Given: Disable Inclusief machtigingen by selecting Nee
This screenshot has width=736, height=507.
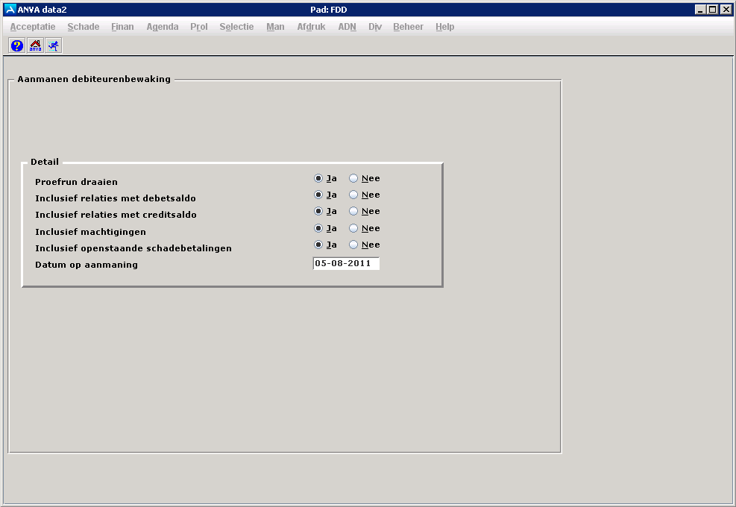Looking at the screenshot, I should pyautogui.click(x=353, y=228).
